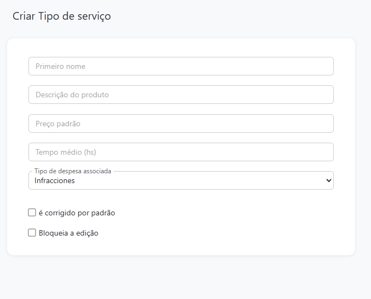
Task: Click the Tipo de despesa associada legend label
Action: tap(73, 171)
